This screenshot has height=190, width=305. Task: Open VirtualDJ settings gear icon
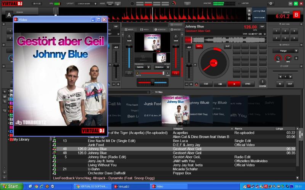[271, 3]
